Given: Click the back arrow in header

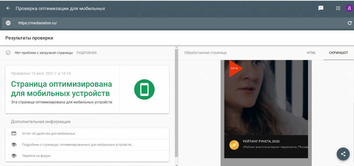Looking at the screenshot, I should (8, 8).
